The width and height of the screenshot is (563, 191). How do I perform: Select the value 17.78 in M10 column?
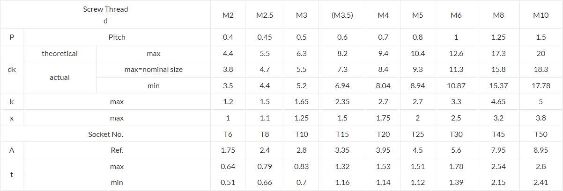[x=541, y=86]
